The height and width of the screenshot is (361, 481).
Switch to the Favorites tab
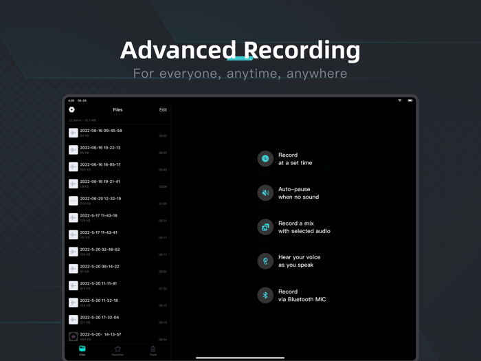(x=118, y=351)
